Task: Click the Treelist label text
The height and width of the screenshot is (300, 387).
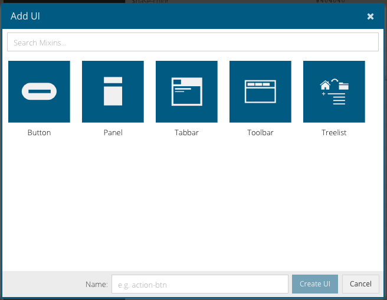Action: tap(334, 133)
